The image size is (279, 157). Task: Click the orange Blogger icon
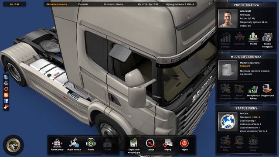[x=6, y=95]
